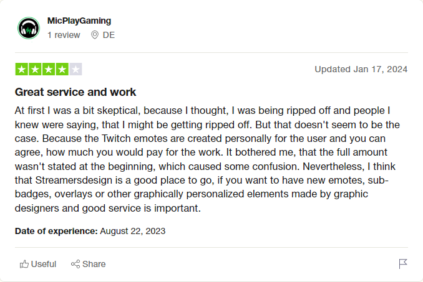Open the "Great service and work" review title
The width and height of the screenshot is (423, 282).
(75, 92)
